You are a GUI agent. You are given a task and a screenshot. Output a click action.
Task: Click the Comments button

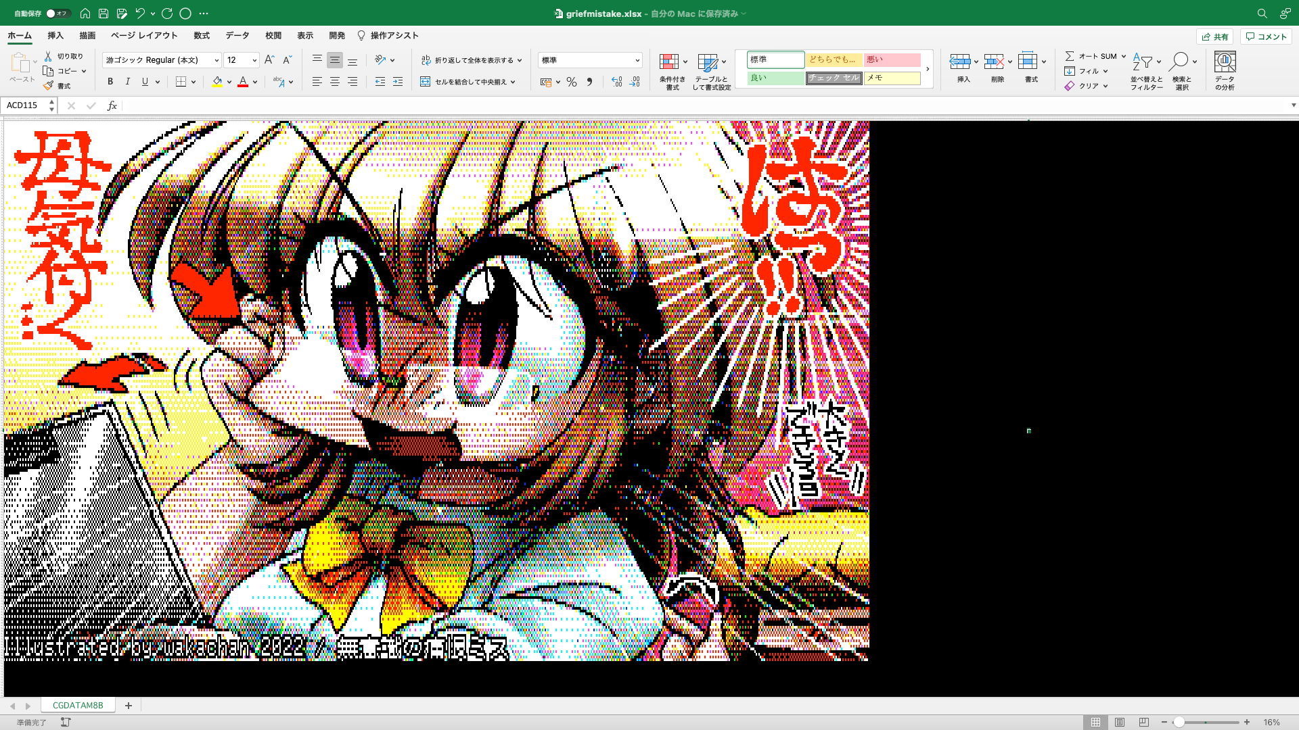click(1267, 36)
